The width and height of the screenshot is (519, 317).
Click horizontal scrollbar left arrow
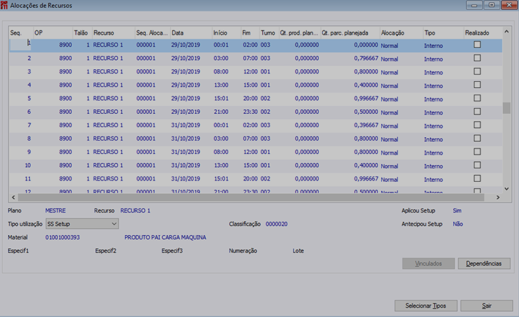click(x=13, y=197)
